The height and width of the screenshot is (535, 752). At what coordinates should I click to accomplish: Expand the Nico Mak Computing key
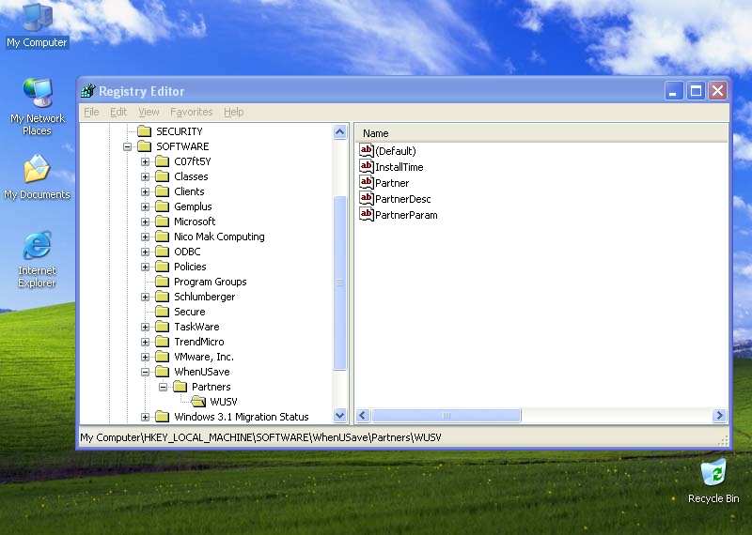145,237
